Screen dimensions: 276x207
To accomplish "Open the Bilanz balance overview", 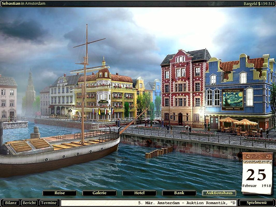I will 11,203.
